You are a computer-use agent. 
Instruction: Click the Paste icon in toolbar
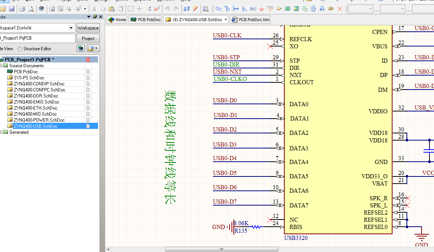pyautogui.click(x=112, y=9)
